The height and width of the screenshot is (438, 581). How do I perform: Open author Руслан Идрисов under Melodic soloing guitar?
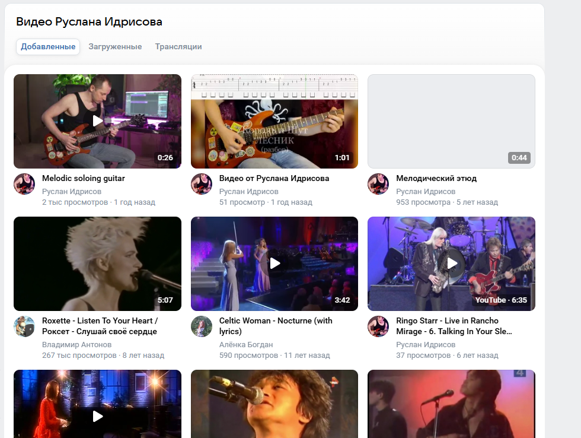[72, 192]
